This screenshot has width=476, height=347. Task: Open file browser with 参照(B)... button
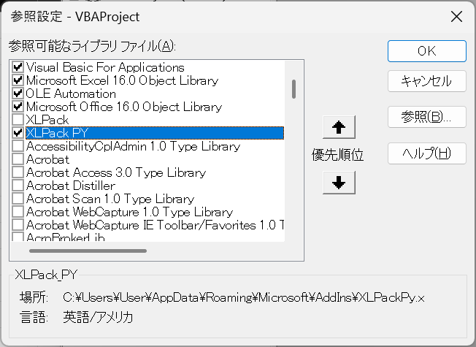426,115
